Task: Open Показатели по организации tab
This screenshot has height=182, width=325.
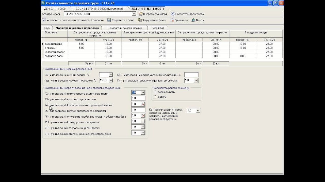Action: (x=124, y=28)
